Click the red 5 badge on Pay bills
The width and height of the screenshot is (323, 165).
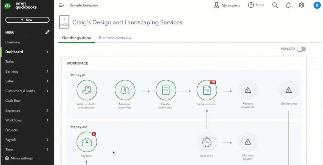[94, 134]
